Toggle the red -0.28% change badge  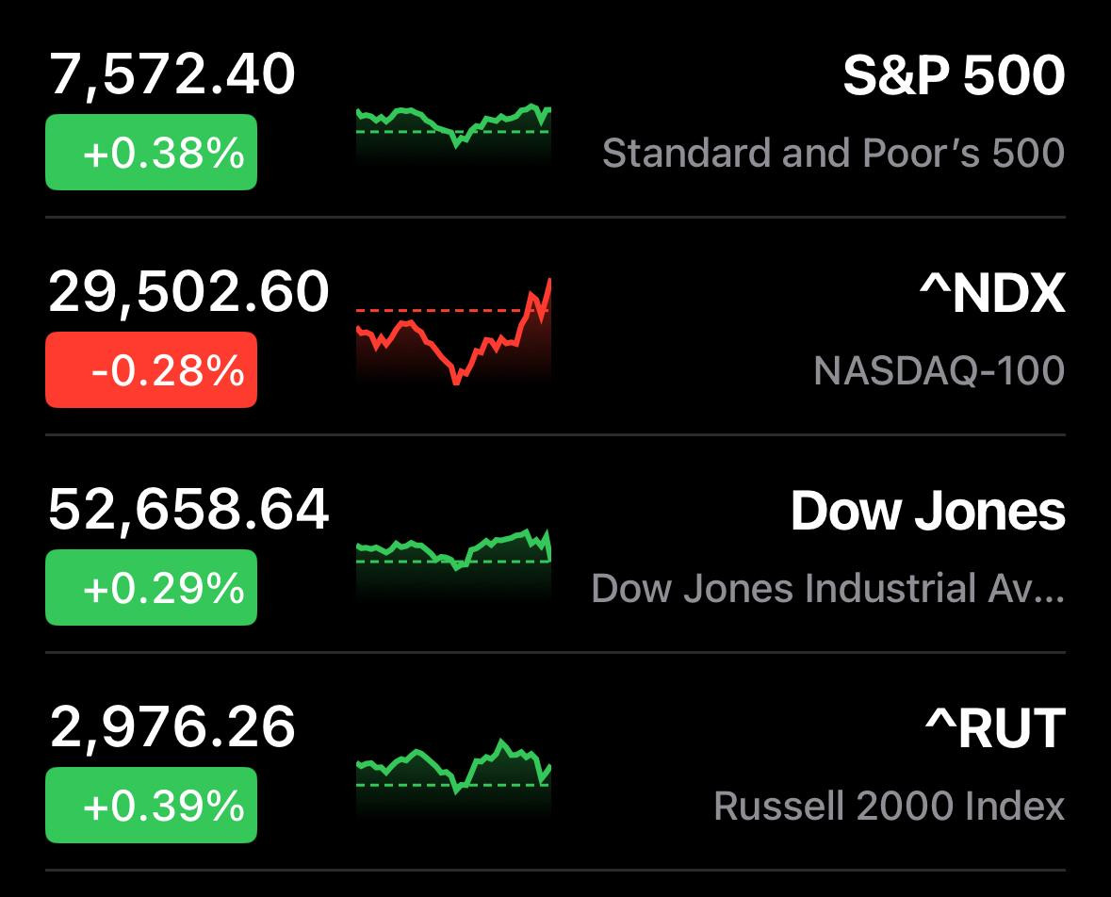[151, 369]
